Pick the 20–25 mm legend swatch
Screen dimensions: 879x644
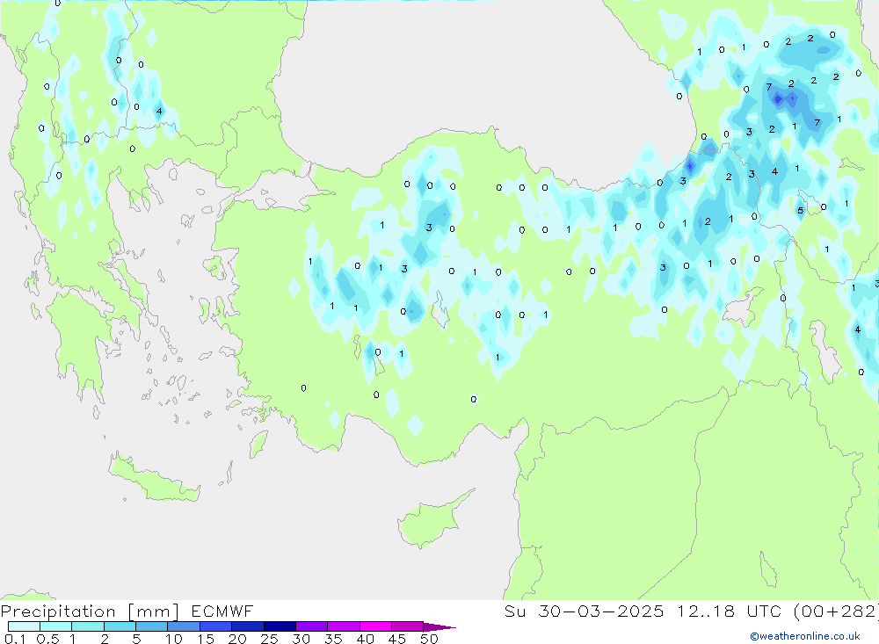coord(248,626)
